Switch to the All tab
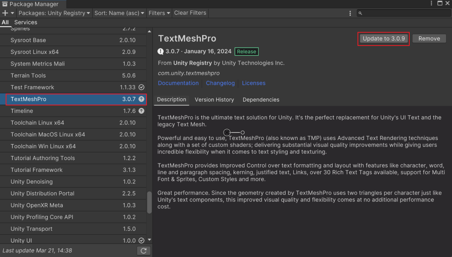The height and width of the screenshot is (257, 452). (5, 22)
